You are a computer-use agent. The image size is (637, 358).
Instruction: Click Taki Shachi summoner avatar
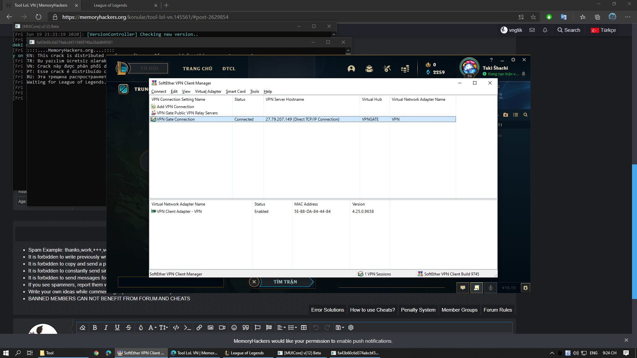(x=469, y=67)
